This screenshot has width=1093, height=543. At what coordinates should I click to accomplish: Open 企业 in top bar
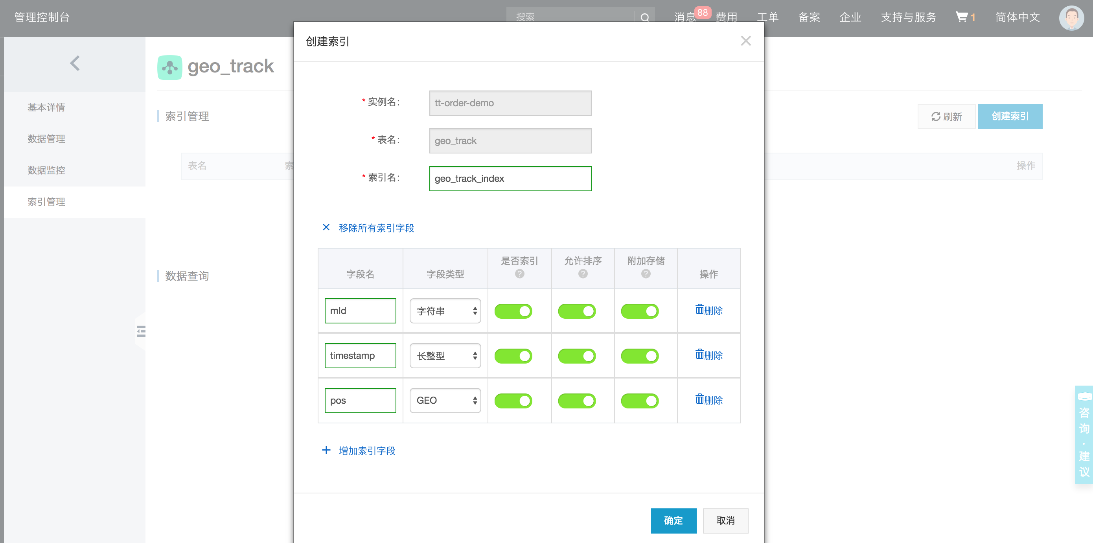pyautogui.click(x=850, y=17)
